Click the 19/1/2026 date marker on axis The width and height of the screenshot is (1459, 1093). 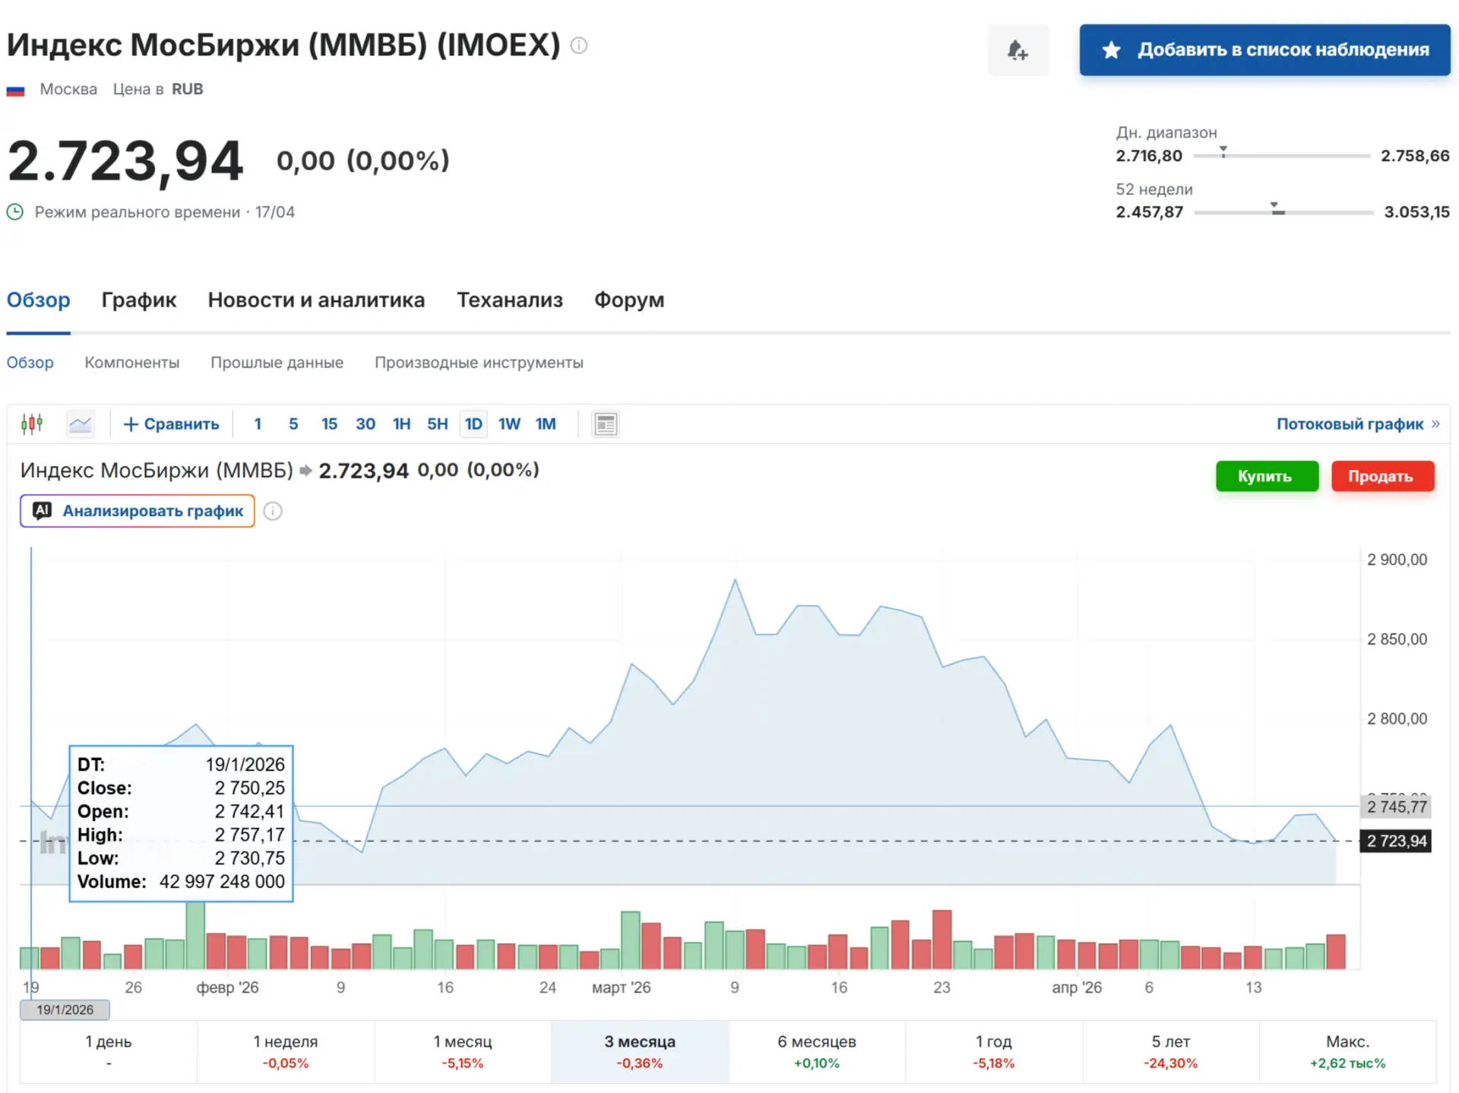pyautogui.click(x=65, y=1010)
